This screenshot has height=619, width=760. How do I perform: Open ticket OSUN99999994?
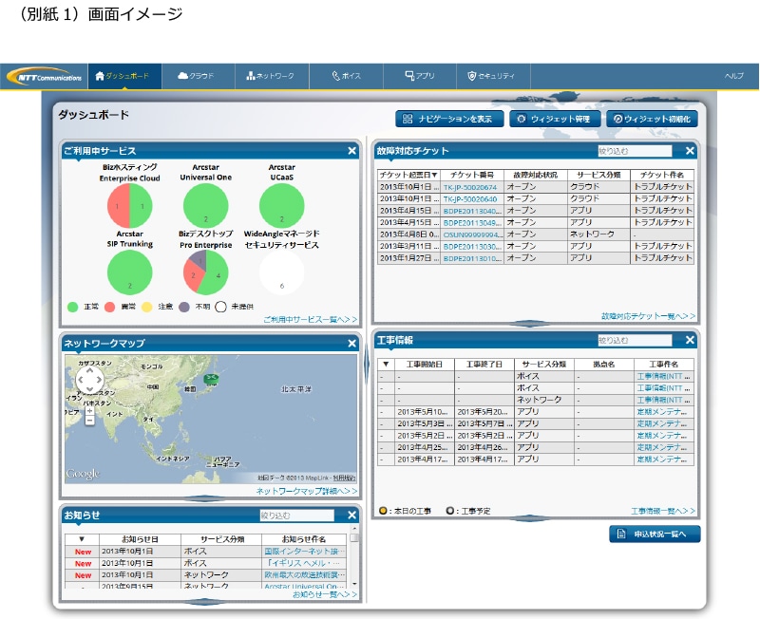point(472,234)
